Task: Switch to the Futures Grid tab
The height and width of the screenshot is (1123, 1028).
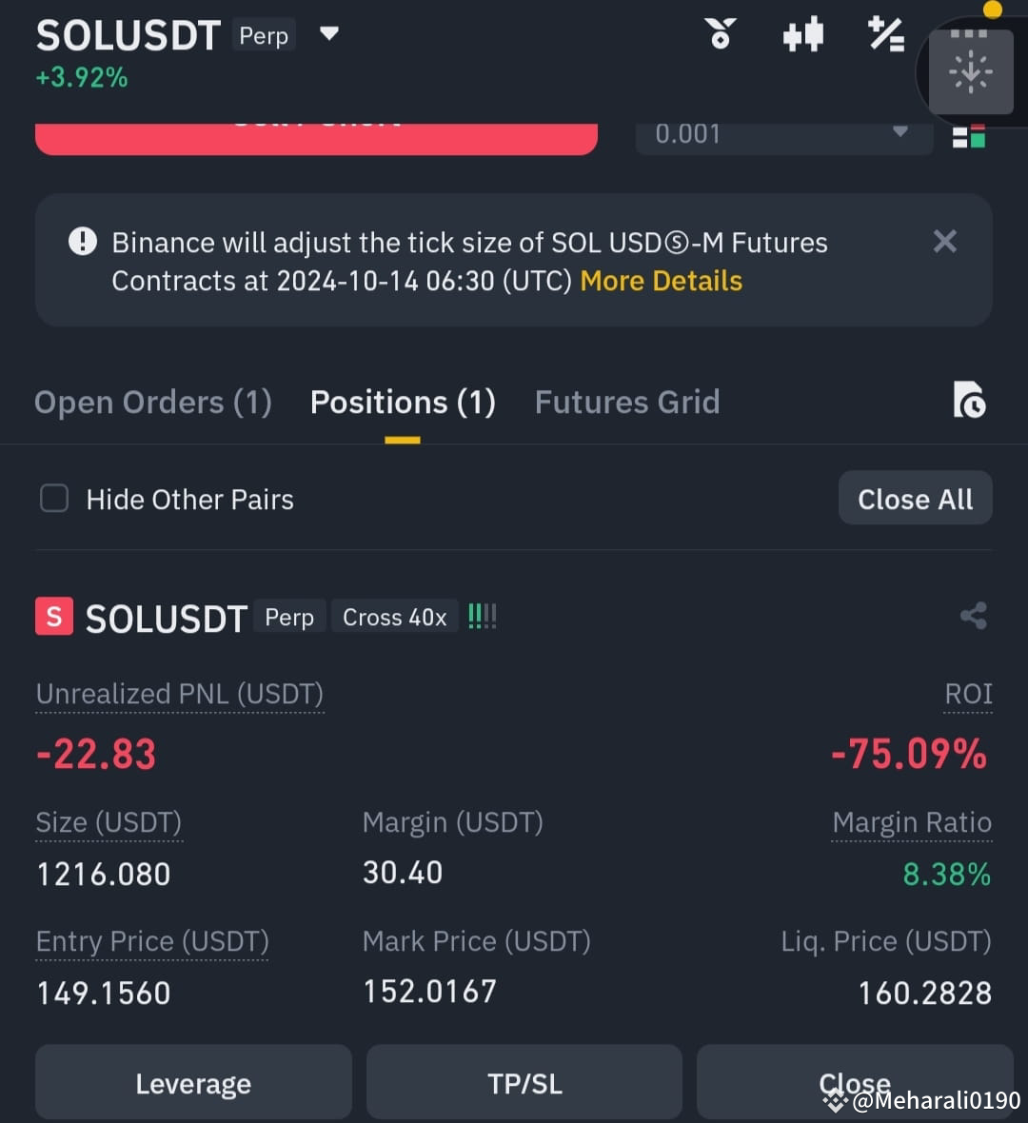Action: [x=627, y=403]
